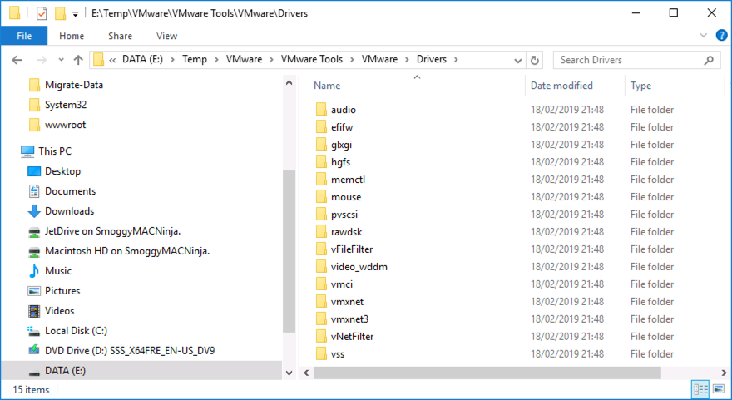Click navigation pane scroll down arrow
The width and height of the screenshot is (732, 400).
pos(289,373)
